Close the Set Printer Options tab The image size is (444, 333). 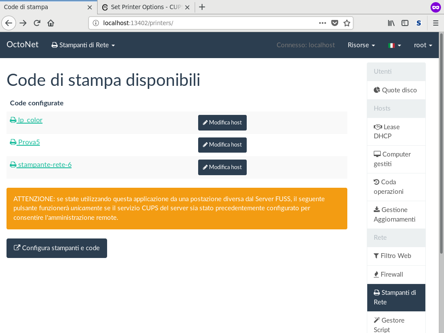coord(187,7)
